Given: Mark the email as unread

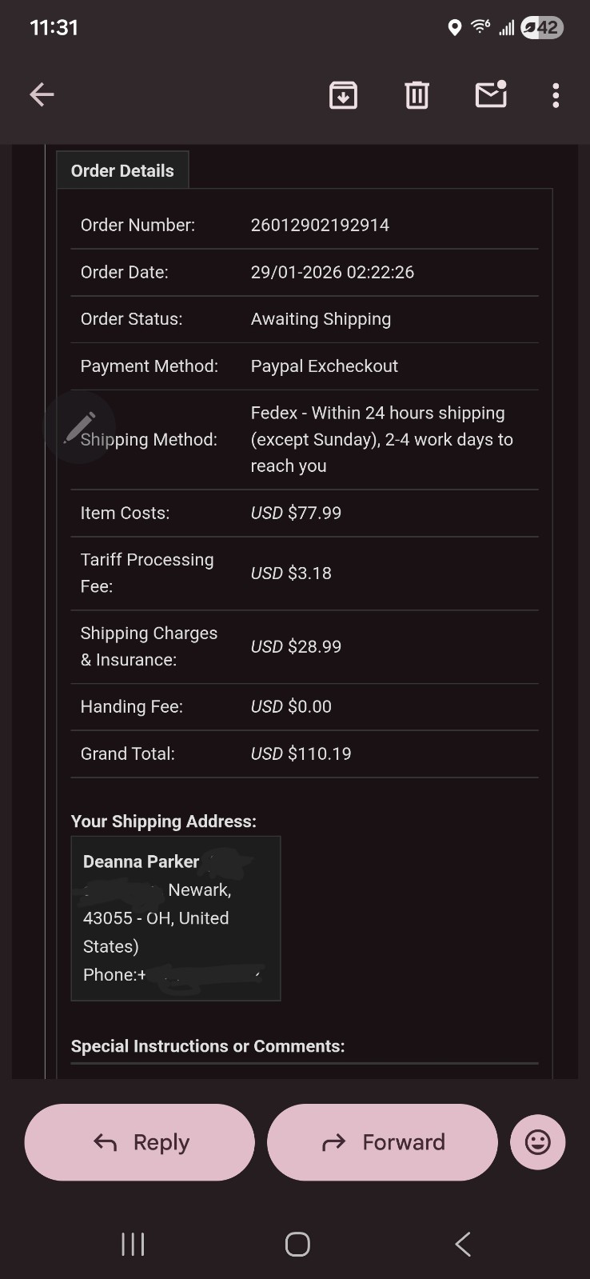Looking at the screenshot, I should (x=491, y=94).
